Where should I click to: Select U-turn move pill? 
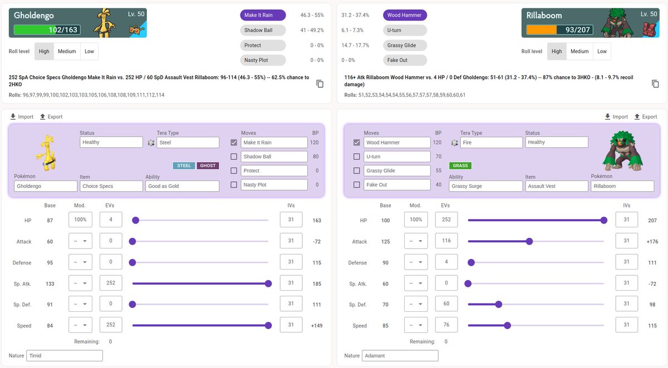pyautogui.click(x=405, y=31)
